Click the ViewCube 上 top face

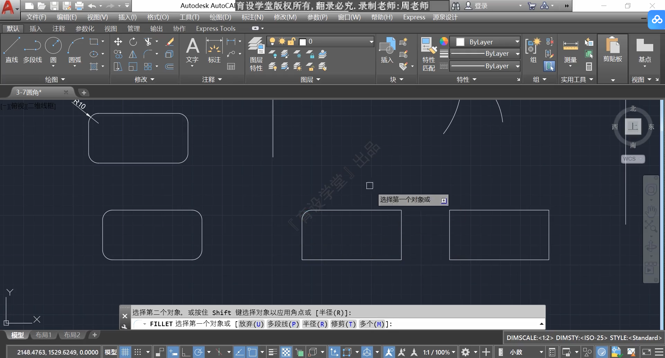pyautogui.click(x=633, y=126)
